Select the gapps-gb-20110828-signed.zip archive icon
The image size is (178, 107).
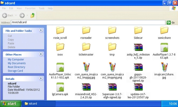[x=138, y=67]
